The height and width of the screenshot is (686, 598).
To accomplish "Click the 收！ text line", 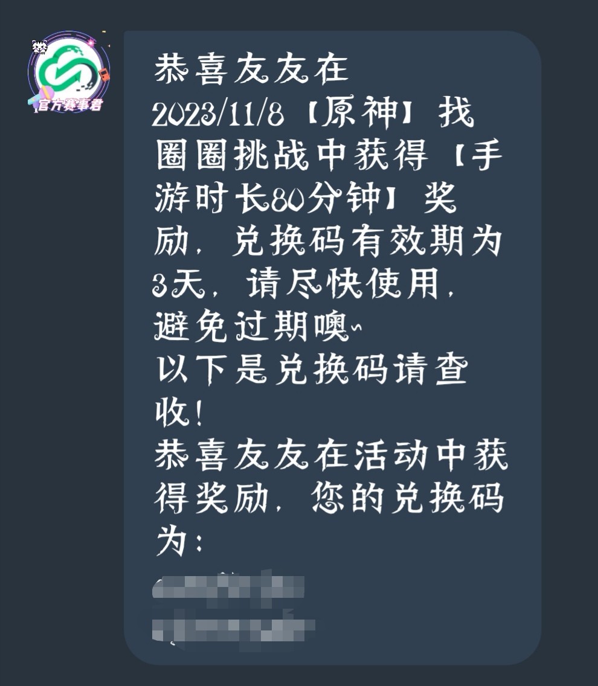I will click(x=179, y=412).
